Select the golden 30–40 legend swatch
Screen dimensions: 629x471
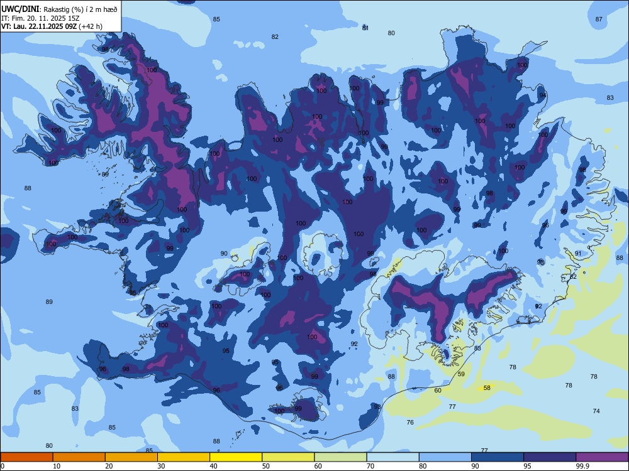click(184, 457)
